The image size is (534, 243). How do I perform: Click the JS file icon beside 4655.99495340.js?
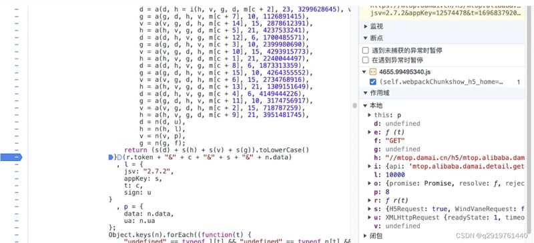point(373,72)
